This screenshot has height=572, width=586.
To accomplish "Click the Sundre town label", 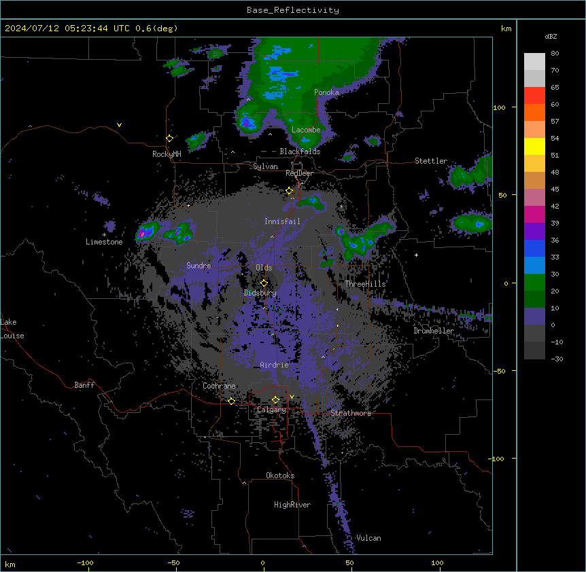I will pos(199,266).
